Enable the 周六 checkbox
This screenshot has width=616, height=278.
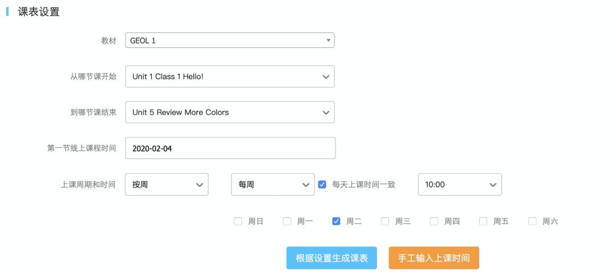pyautogui.click(x=532, y=222)
